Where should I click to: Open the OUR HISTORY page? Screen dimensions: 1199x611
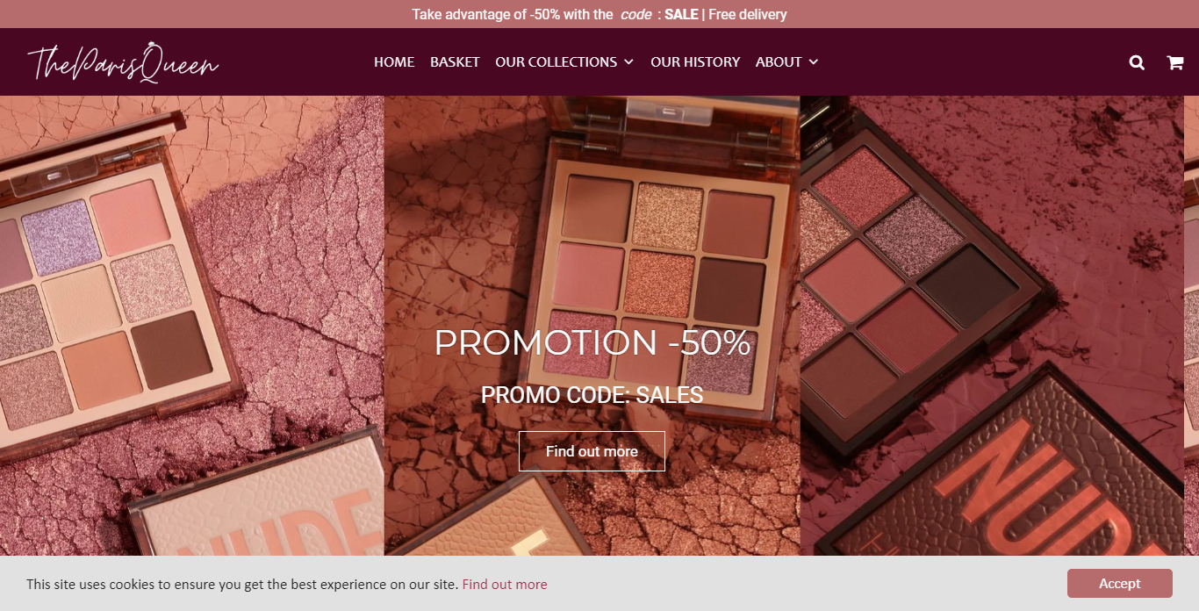[x=695, y=62]
